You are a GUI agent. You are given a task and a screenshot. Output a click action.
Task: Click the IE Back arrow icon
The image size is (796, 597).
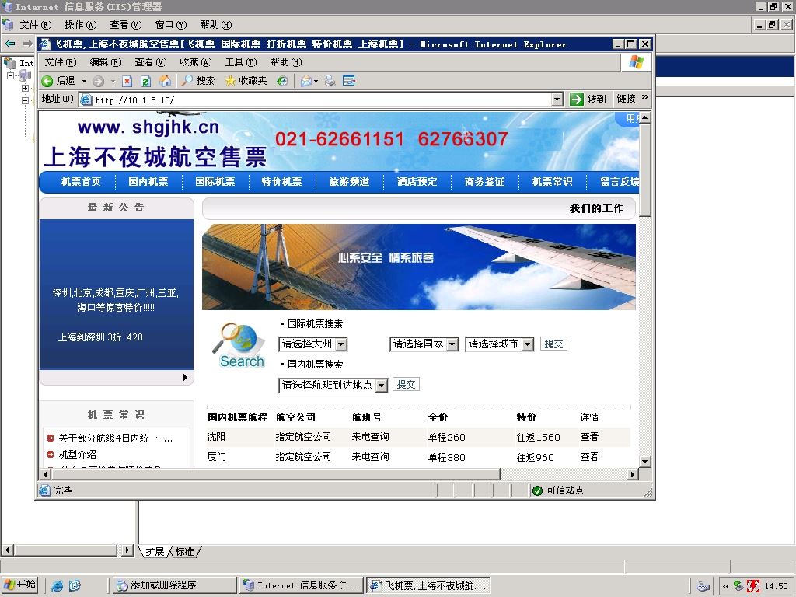(47, 81)
